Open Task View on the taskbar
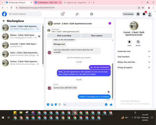The width and height of the screenshot is (156, 125). 9,117
